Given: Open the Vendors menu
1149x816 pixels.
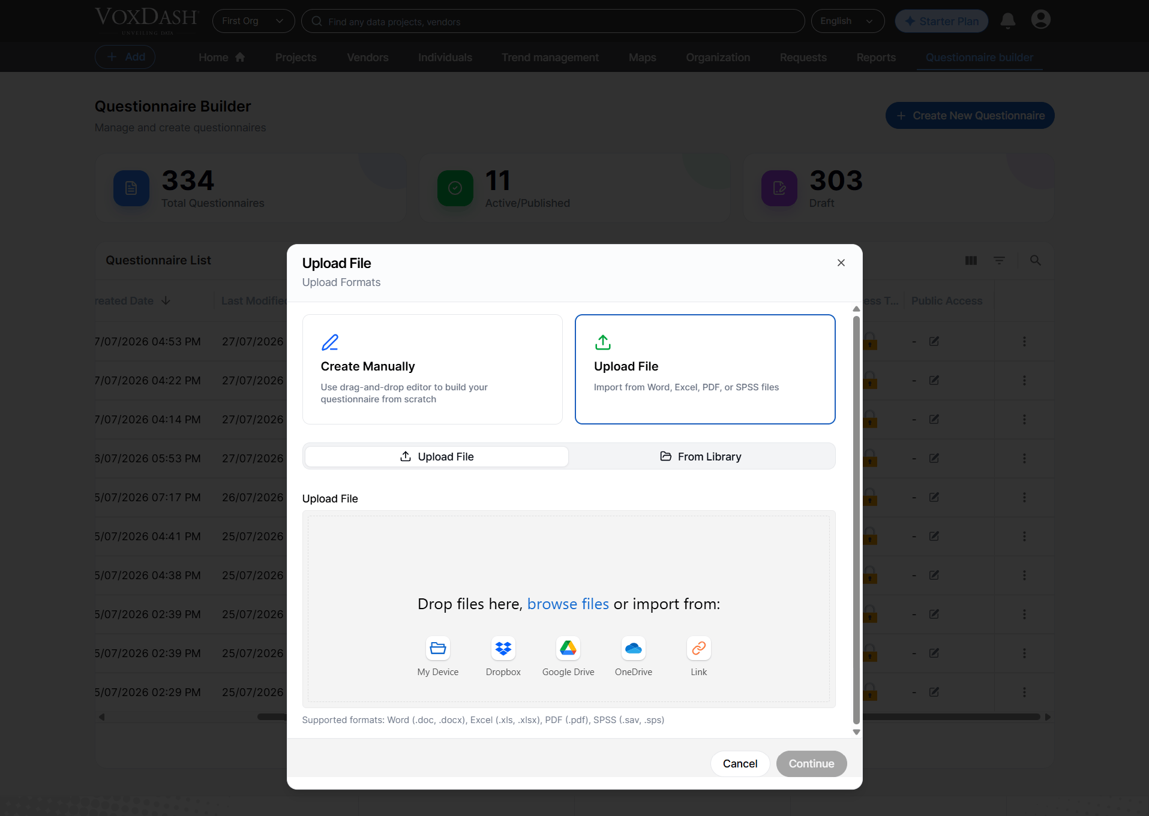Looking at the screenshot, I should 367,57.
